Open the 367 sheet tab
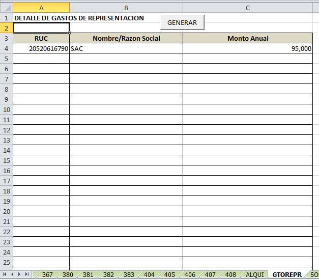Screen dimensions: 319x280 coord(47,274)
